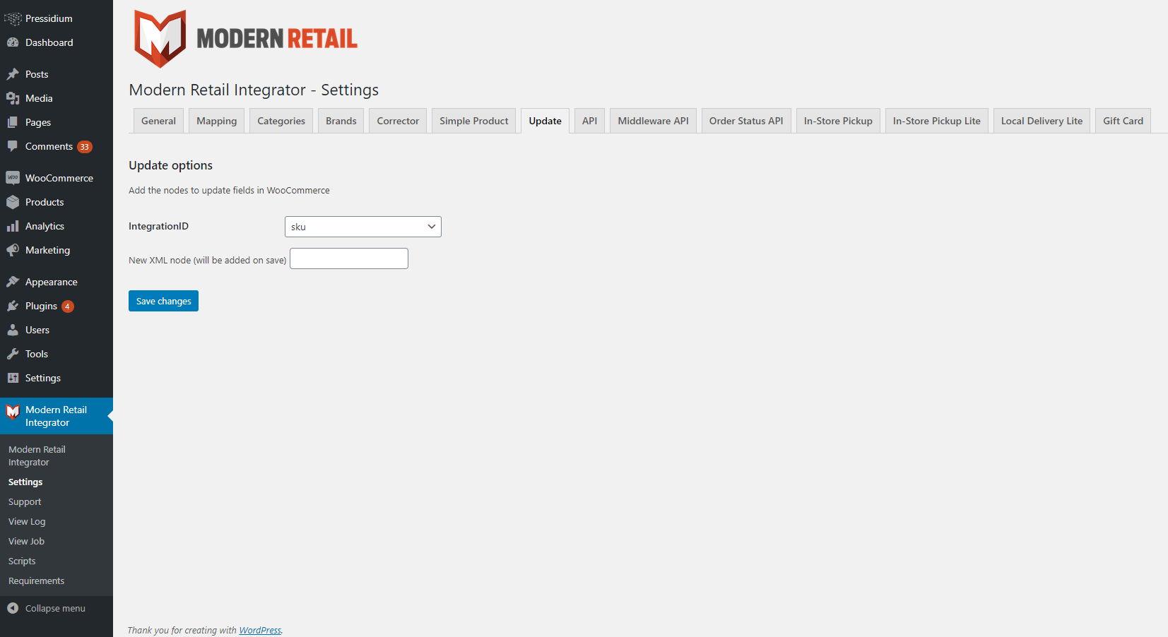The height and width of the screenshot is (637, 1168).
Task: Open the Media menu label
Action: [x=39, y=98]
